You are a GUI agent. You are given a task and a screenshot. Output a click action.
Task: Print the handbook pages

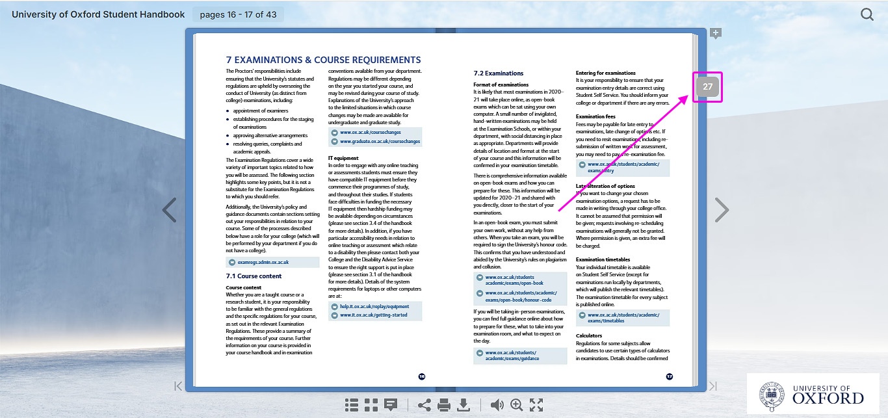tap(444, 405)
